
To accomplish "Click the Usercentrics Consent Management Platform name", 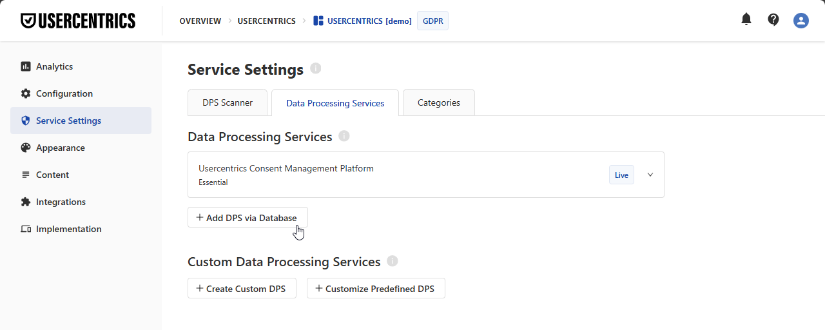I will pos(286,168).
